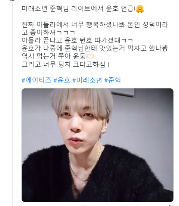The width and height of the screenshot is (179, 206).
Task: Click the line starting 윤호가 나중에
Action: [x=95, y=49]
